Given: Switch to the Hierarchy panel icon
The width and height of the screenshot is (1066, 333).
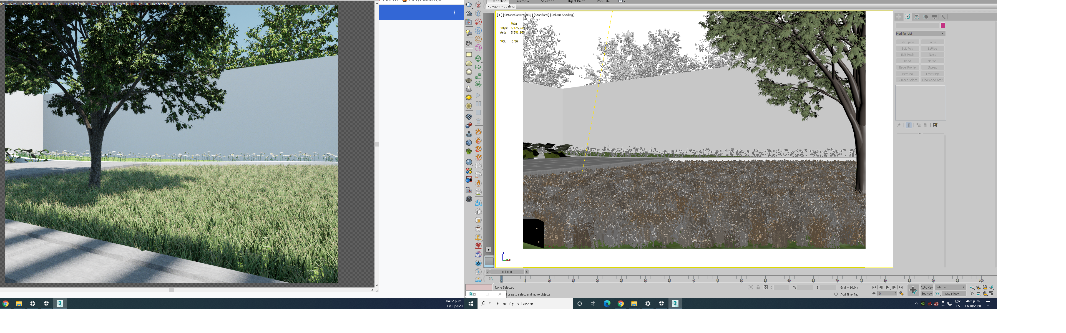Looking at the screenshot, I should [917, 17].
